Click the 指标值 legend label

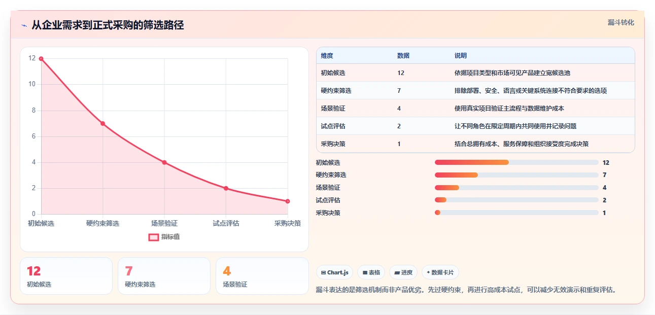point(170,237)
